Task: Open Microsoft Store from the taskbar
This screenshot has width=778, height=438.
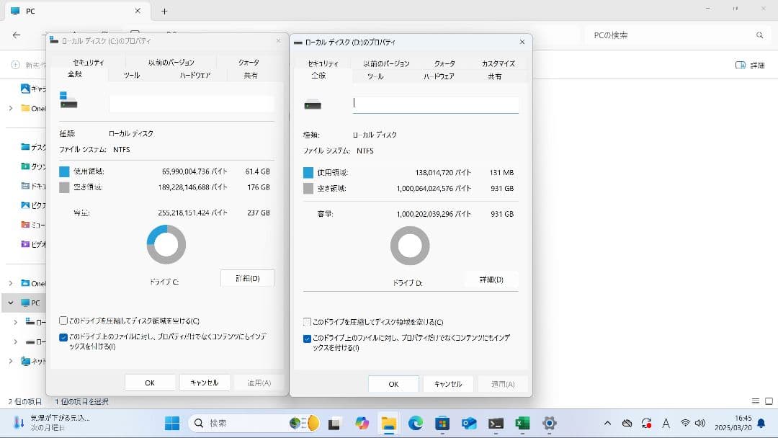Action: point(441,424)
